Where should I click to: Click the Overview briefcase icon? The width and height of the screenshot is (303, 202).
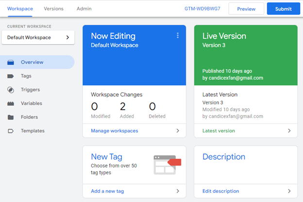[11, 62]
